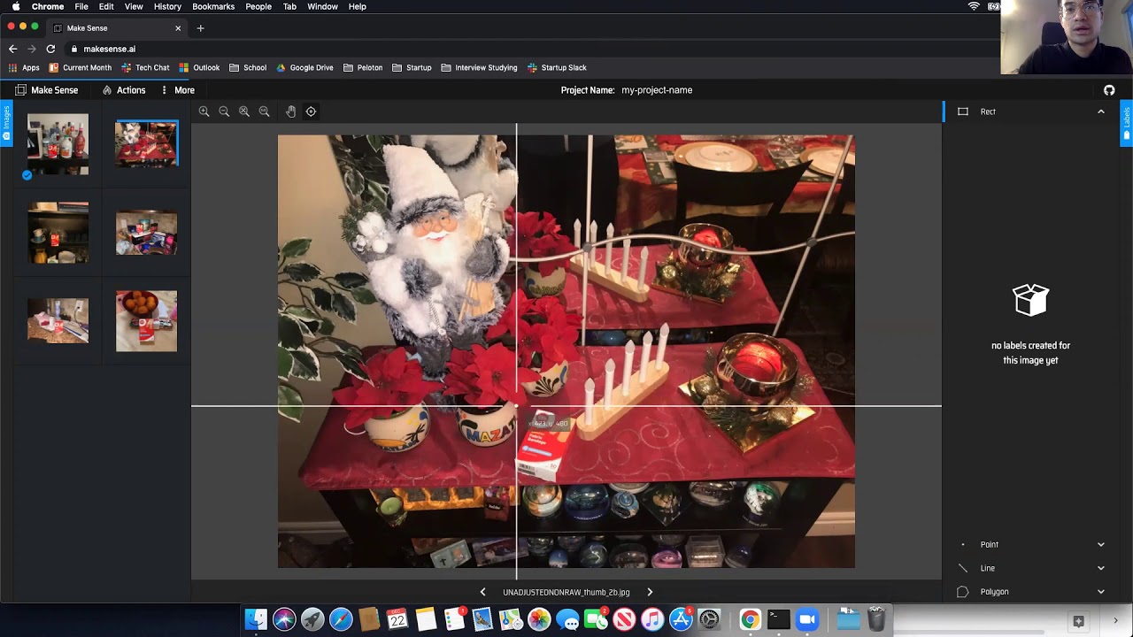Click the Make Sense logo
This screenshot has height=637, width=1133.
point(46,90)
